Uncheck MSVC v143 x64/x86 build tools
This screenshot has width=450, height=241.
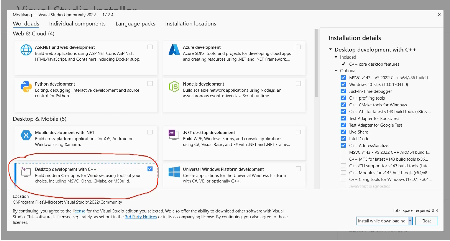[343, 78]
